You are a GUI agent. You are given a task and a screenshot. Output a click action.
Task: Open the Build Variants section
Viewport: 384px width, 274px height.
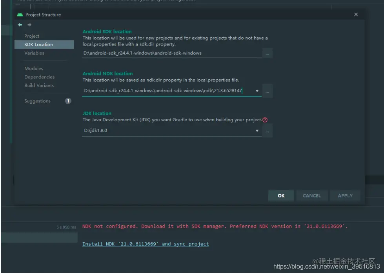(x=39, y=86)
